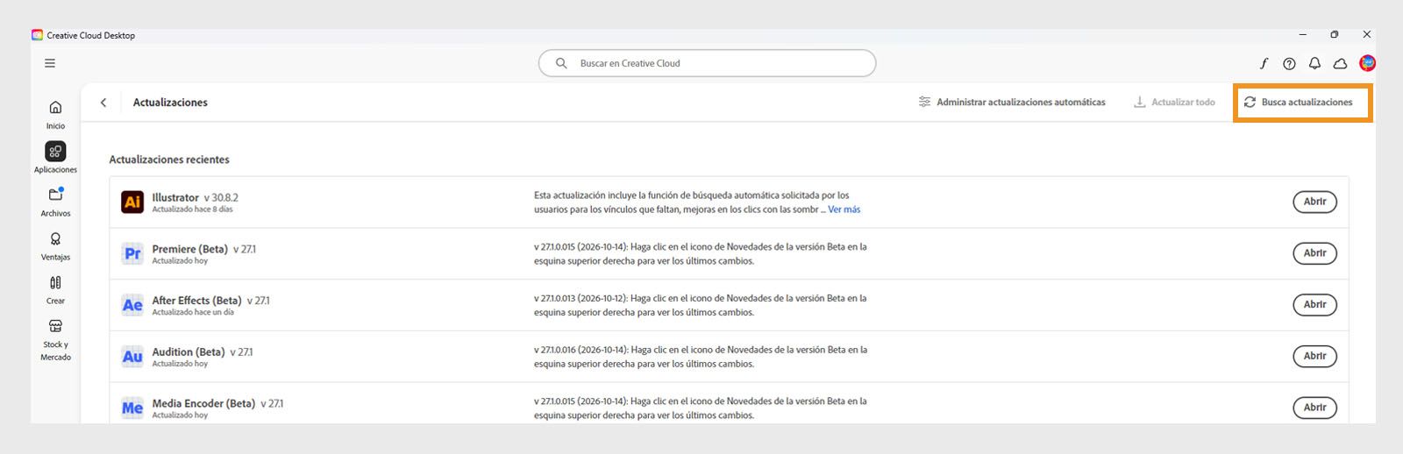The height and width of the screenshot is (454, 1403).
Task: Click the Illustrator app icon
Action: click(132, 202)
